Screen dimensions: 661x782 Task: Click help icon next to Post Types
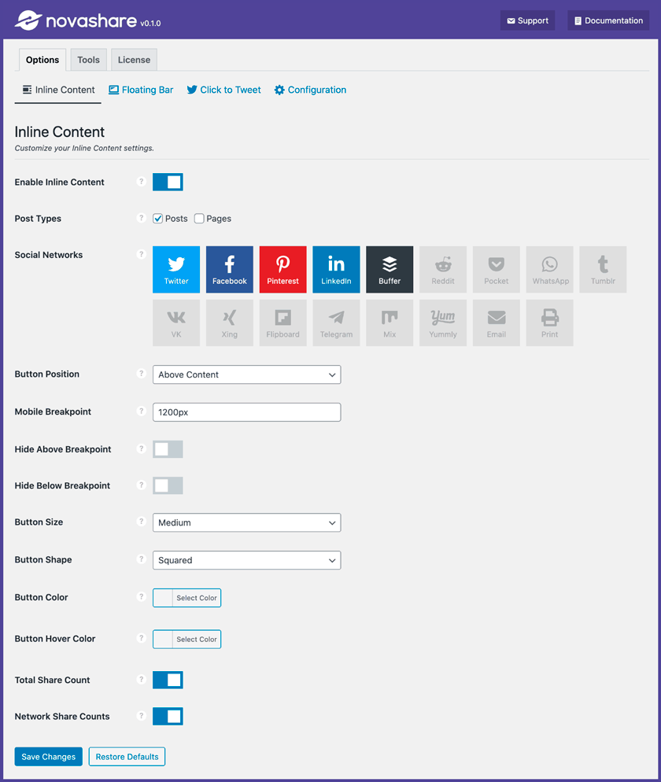pyautogui.click(x=141, y=218)
